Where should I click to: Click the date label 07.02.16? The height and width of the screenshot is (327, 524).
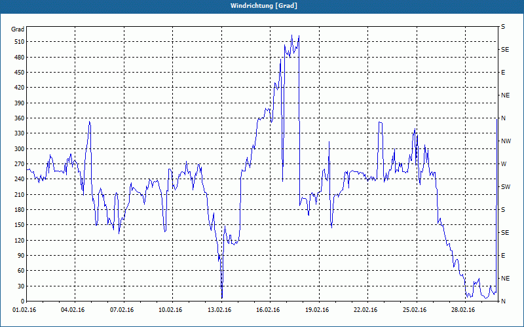click(x=122, y=310)
